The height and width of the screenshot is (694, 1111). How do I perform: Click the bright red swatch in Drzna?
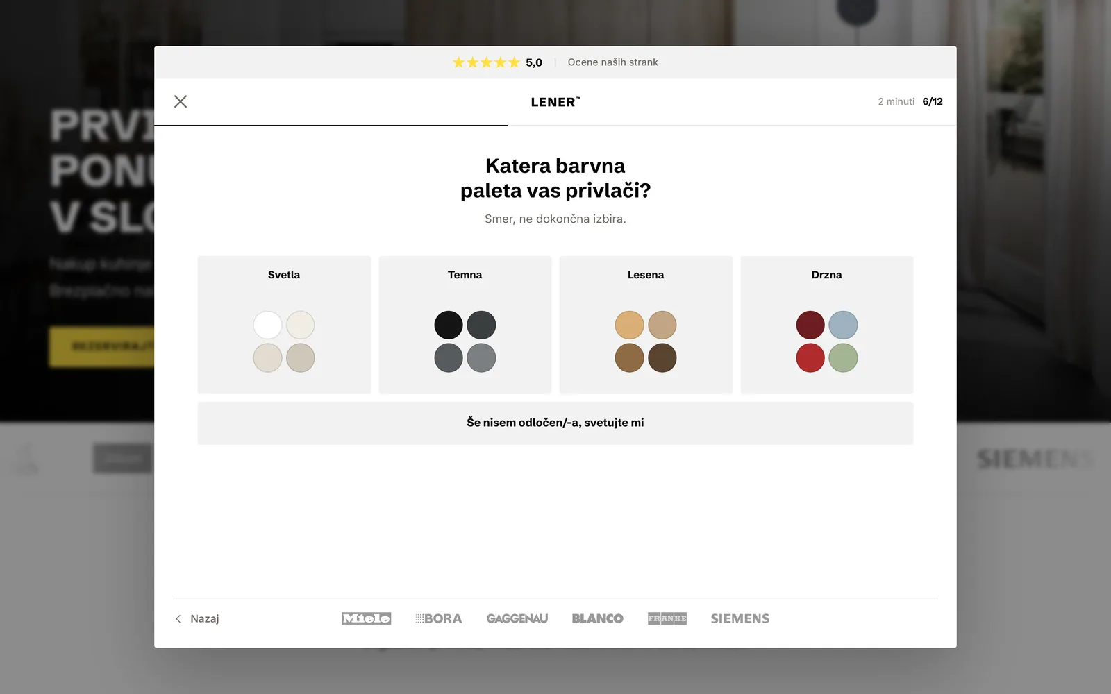[x=810, y=358]
